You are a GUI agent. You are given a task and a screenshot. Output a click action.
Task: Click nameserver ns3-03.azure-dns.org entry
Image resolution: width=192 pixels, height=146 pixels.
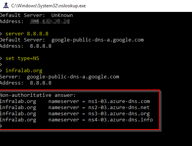point(75,114)
